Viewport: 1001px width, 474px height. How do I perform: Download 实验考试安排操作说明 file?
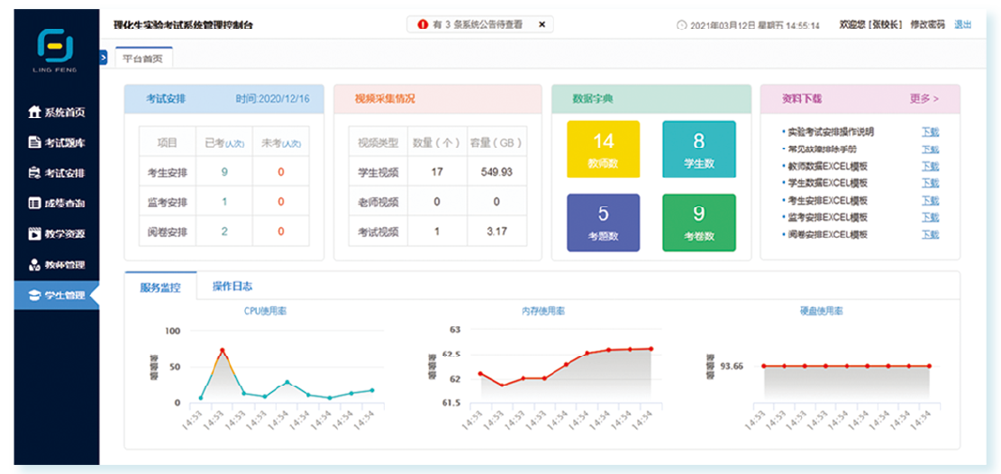click(930, 132)
